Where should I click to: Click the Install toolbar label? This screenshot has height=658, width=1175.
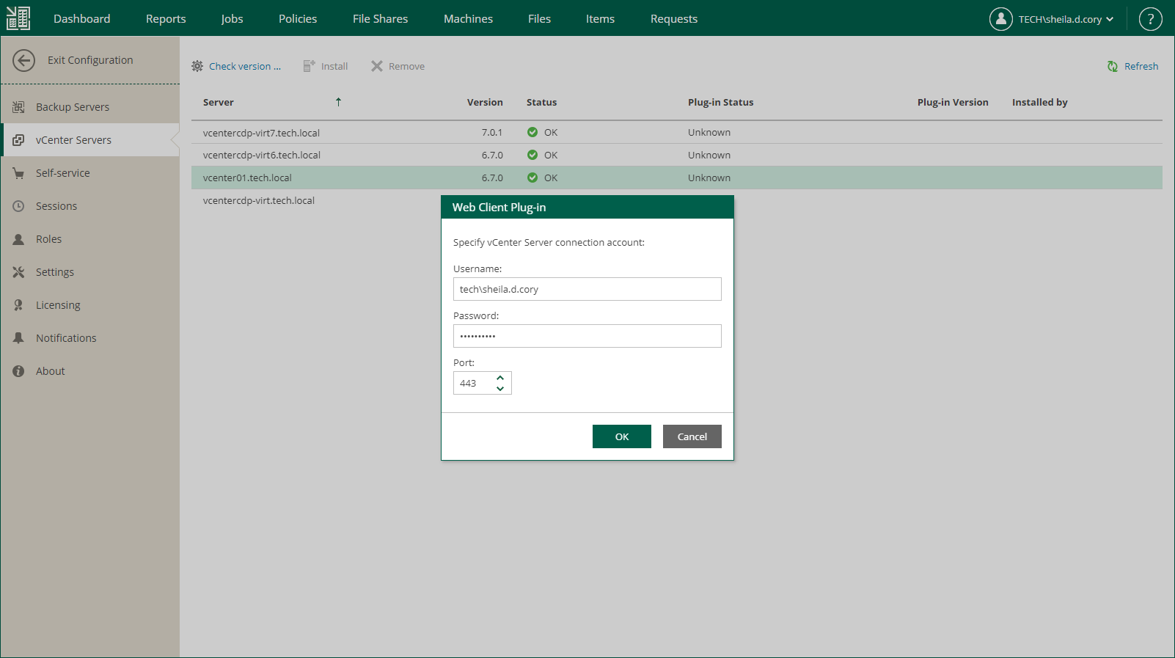(334, 66)
